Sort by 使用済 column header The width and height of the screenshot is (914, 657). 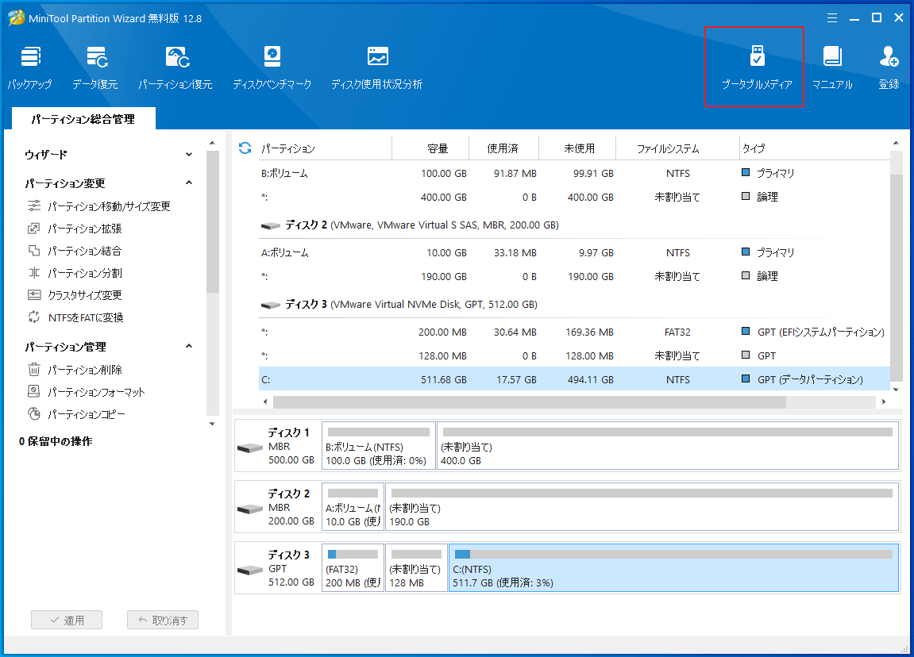(503, 148)
